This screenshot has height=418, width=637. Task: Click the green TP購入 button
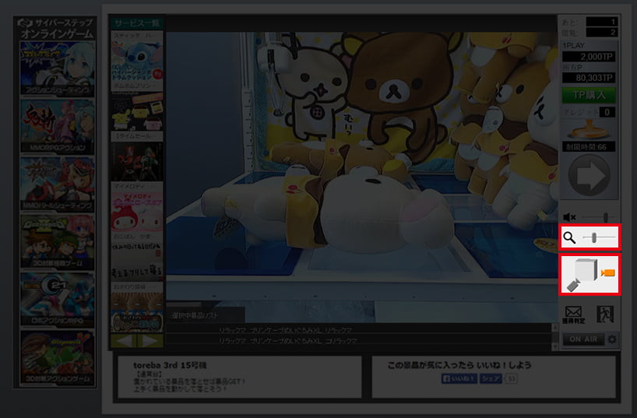tap(588, 95)
